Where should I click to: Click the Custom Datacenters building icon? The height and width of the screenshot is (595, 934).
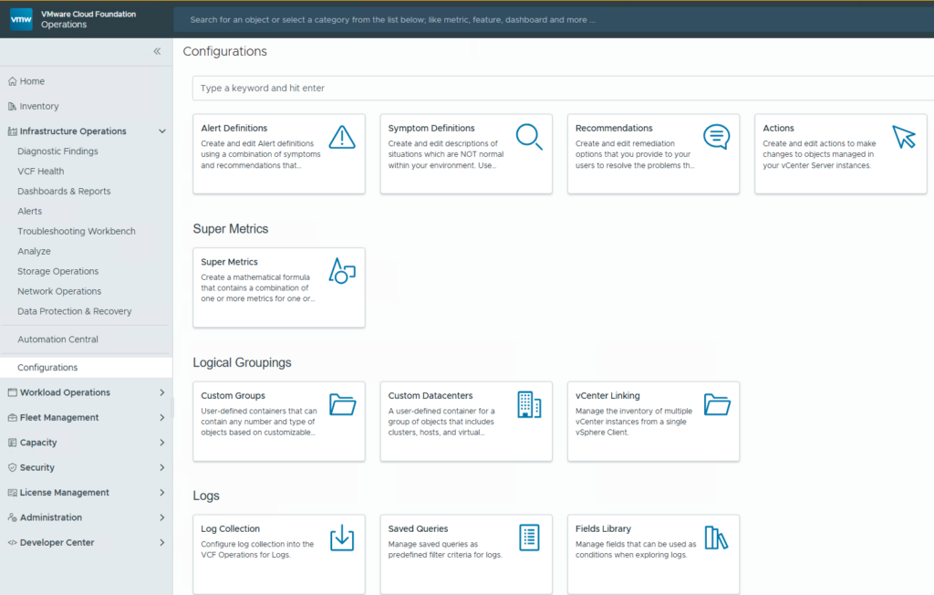(x=529, y=404)
